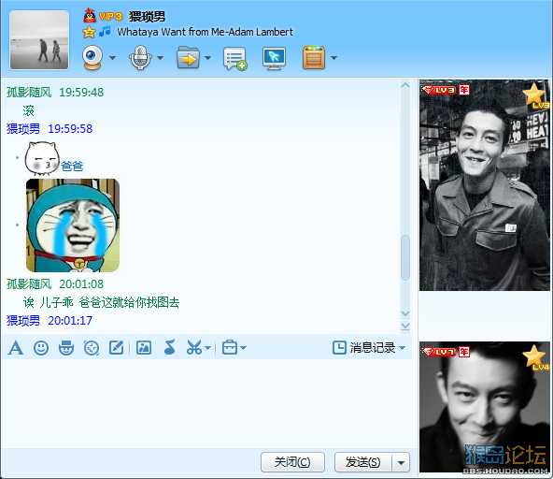This screenshot has height=479, width=553.
Task: Insert a picture with image icon
Action: click(144, 348)
